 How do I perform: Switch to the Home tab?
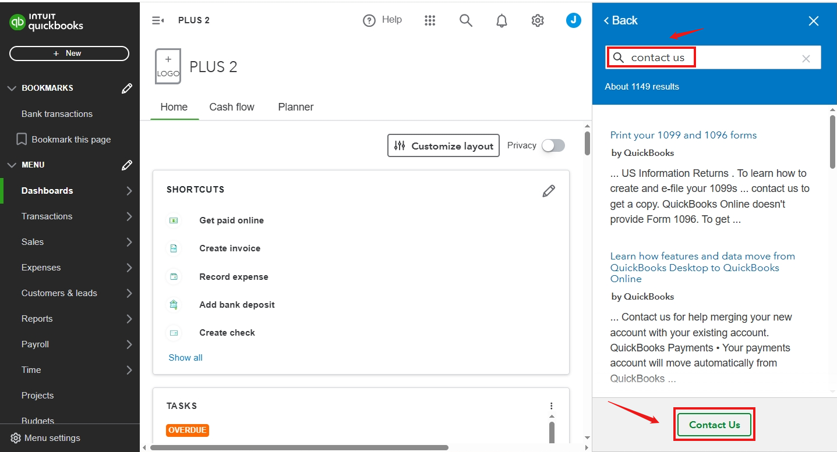[x=174, y=107]
